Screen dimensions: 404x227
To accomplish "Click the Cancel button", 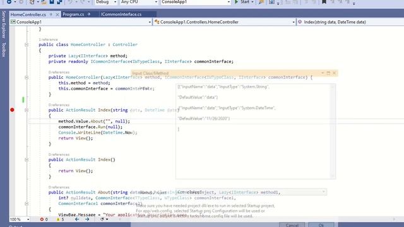I will click(x=292, y=225).
